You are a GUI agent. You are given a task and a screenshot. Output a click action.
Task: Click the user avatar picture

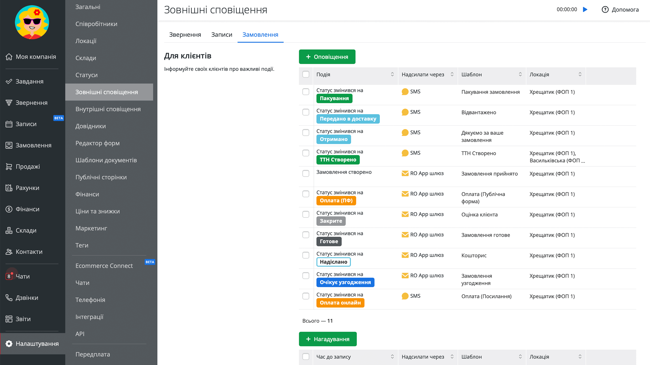coord(32,22)
